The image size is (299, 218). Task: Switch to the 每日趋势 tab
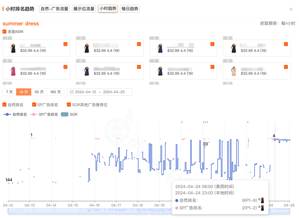pyautogui.click(x=130, y=9)
